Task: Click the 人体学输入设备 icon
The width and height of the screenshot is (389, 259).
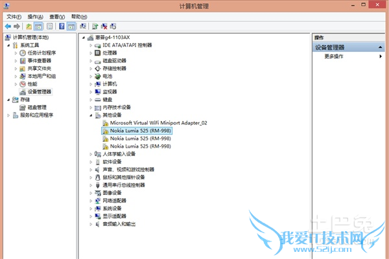Action: pos(98,154)
